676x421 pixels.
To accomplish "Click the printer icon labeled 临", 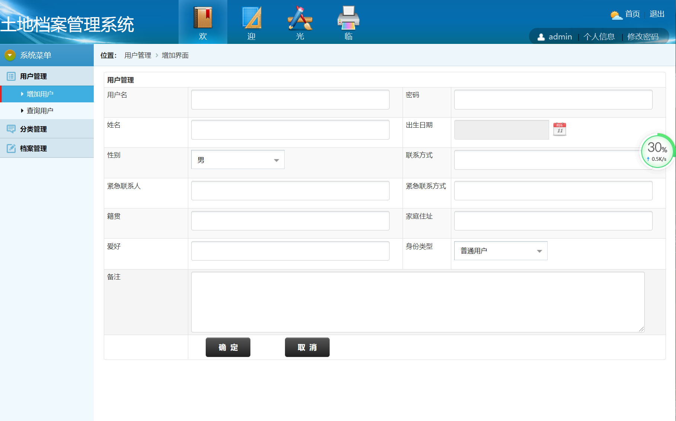I will [348, 18].
